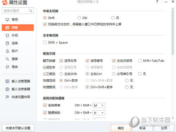176x132 pixels.
Task: Click the square icon next to 高级
Action: pos(7,67)
